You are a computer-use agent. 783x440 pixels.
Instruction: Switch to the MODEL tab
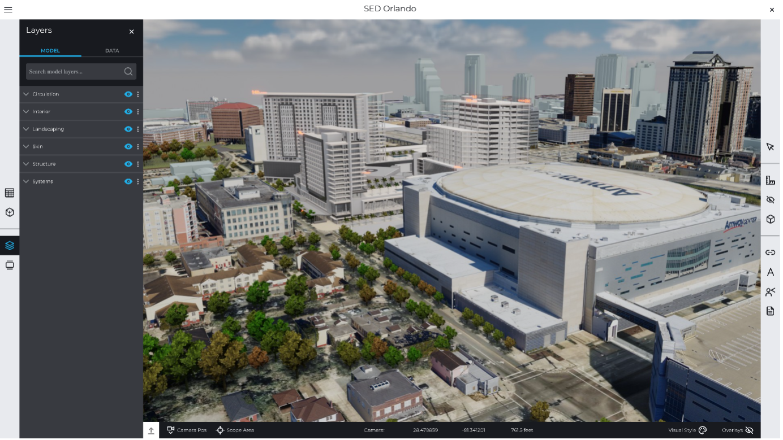click(x=50, y=51)
